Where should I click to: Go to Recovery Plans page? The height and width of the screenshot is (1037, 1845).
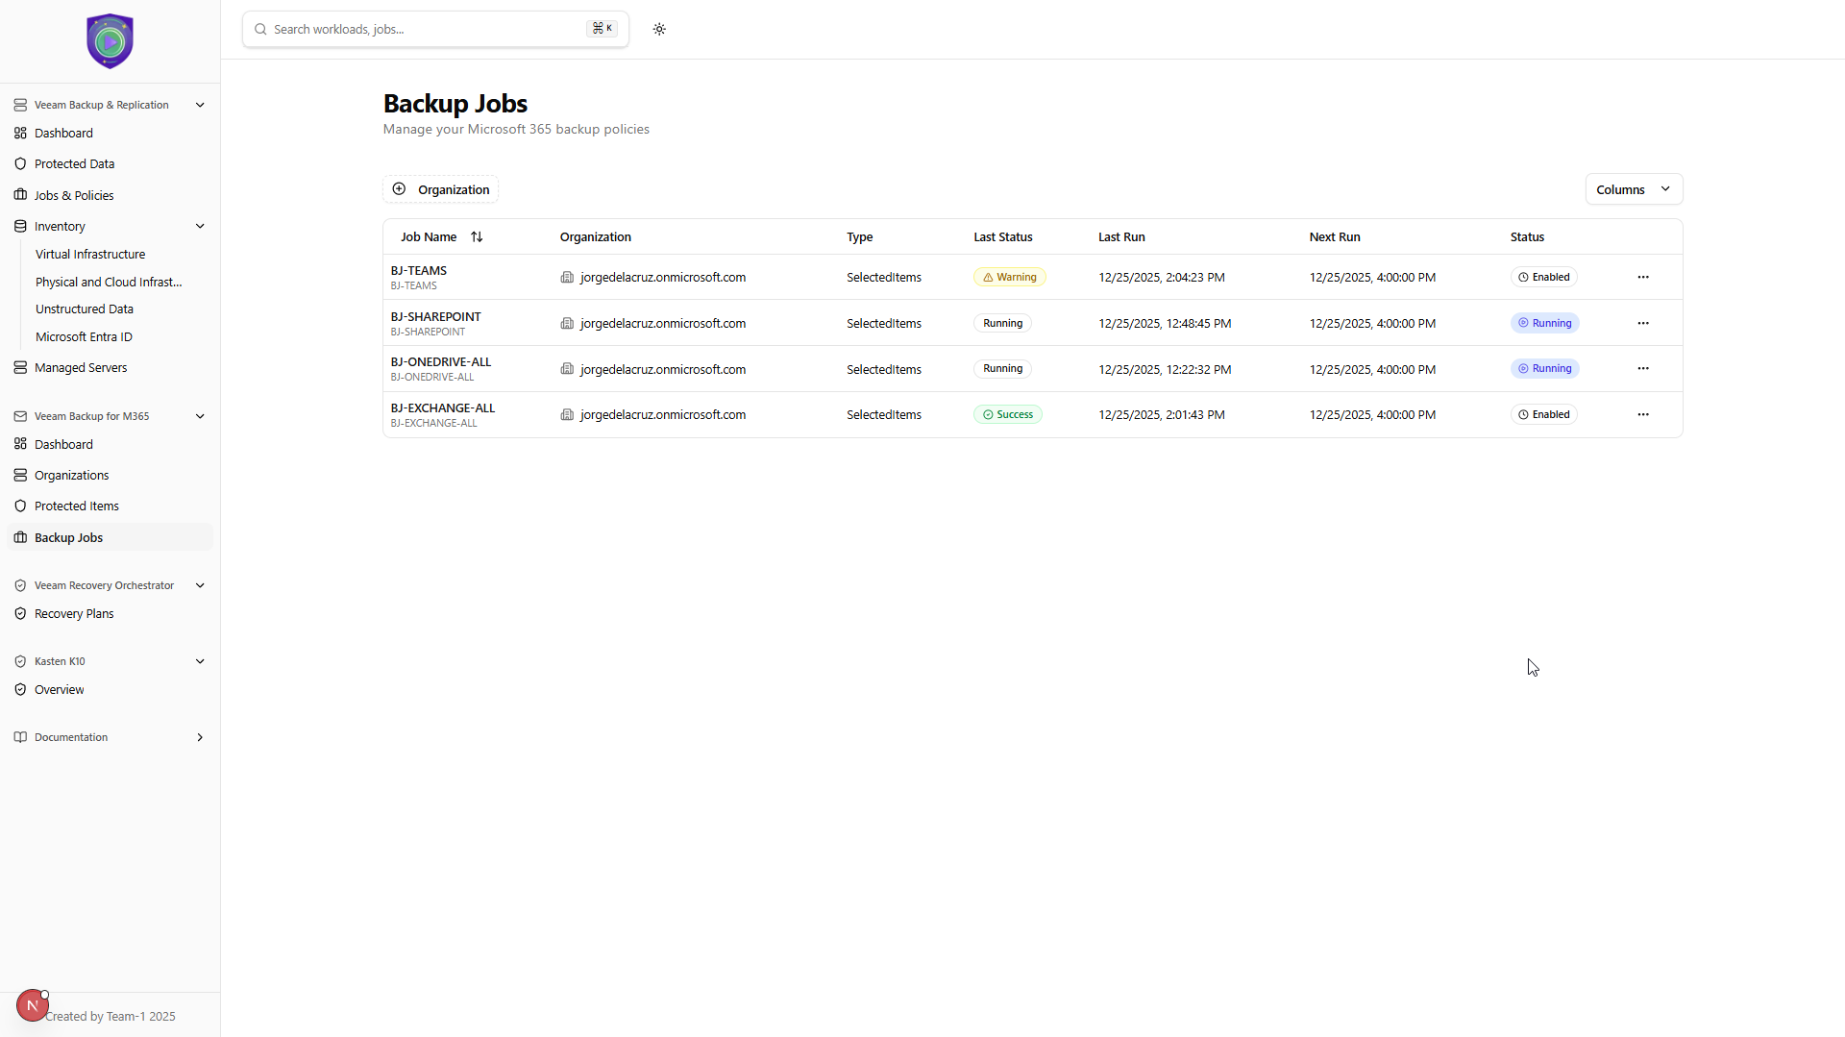pos(74,614)
